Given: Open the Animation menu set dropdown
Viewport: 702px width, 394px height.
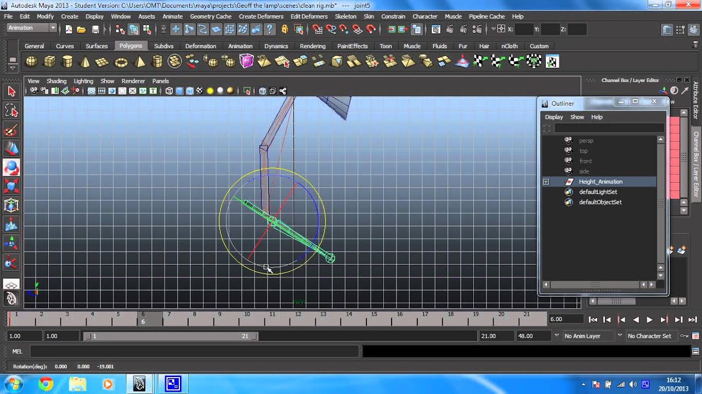Looking at the screenshot, I should pos(32,28).
